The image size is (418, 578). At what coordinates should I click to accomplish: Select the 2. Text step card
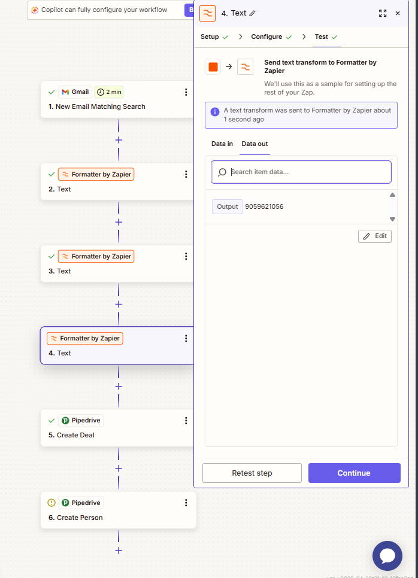tap(117, 182)
